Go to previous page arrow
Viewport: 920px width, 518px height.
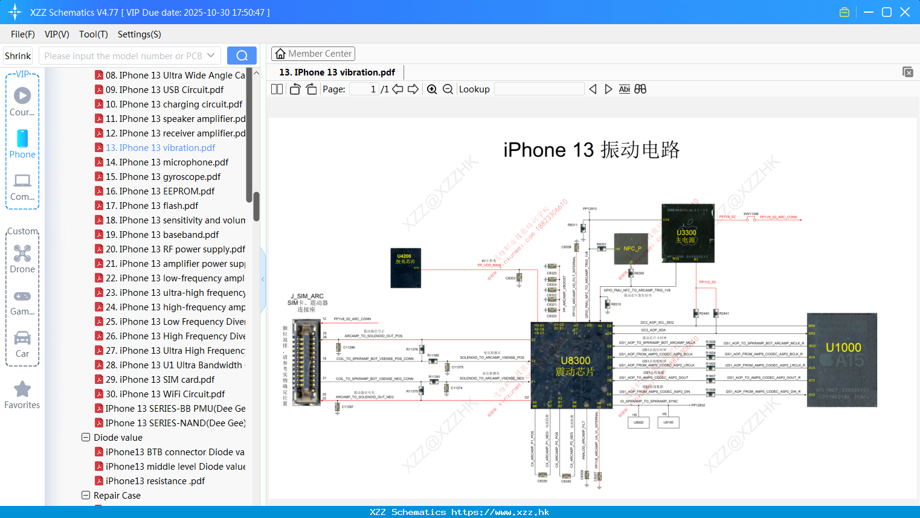coord(397,89)
